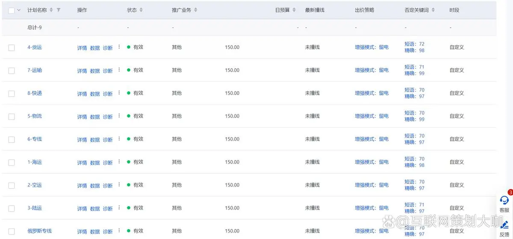
Task: Open the 7-运输 plan link
Action: (35, 70)
